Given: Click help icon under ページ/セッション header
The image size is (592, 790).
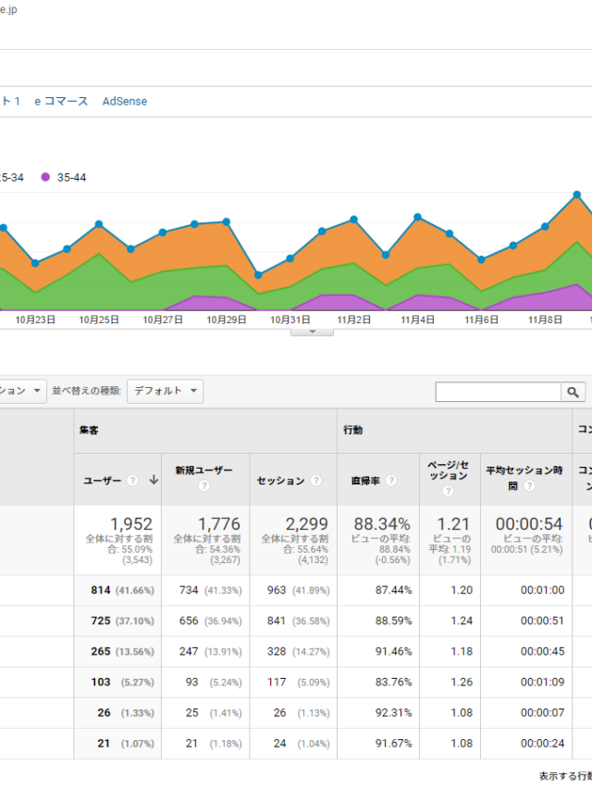Looking at the screenshot, I should point(448,491).
